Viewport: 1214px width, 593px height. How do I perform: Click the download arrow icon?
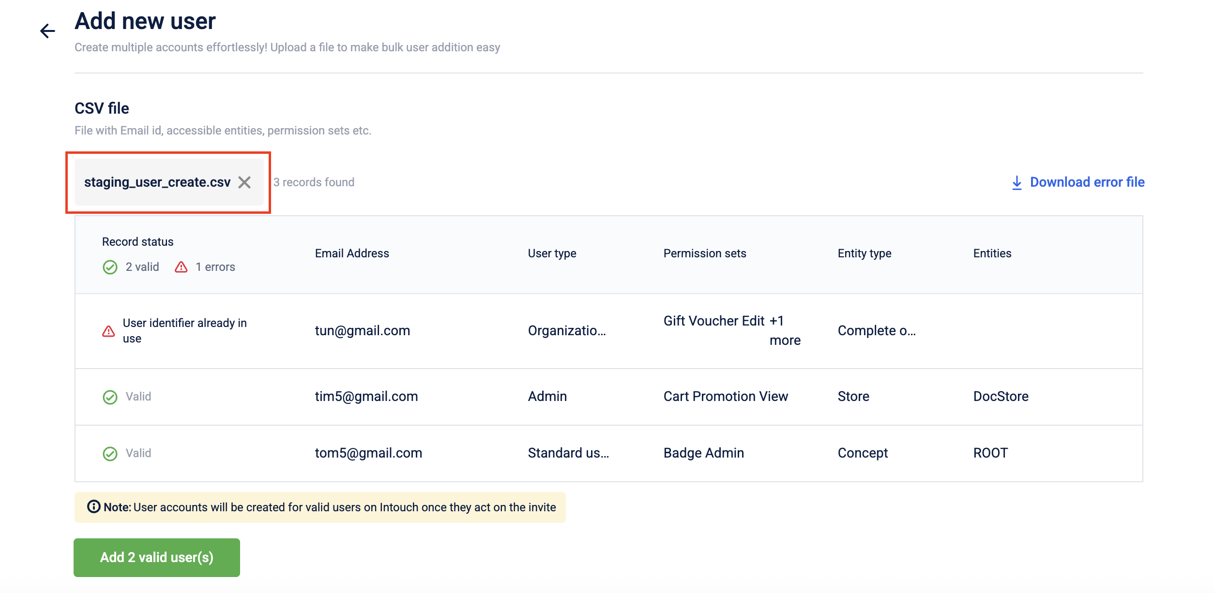[x=1017, y=183]
